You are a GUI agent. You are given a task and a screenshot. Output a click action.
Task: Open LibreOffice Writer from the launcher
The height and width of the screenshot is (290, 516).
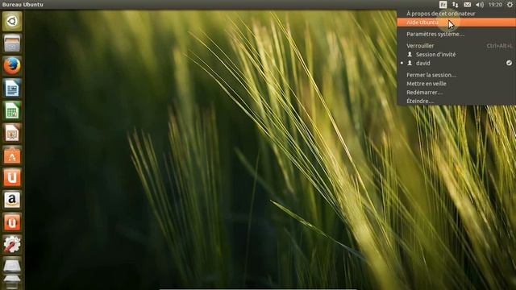click(12, 88)
